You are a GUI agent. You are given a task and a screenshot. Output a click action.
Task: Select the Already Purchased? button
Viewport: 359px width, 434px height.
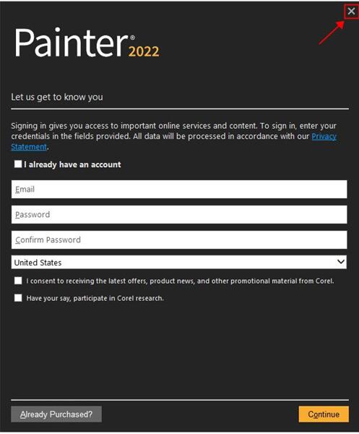pos(56,414)
